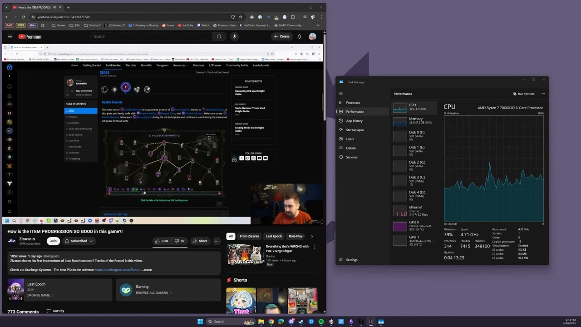
Task: Open a new Chrome tab
Action: click(68, 7)
